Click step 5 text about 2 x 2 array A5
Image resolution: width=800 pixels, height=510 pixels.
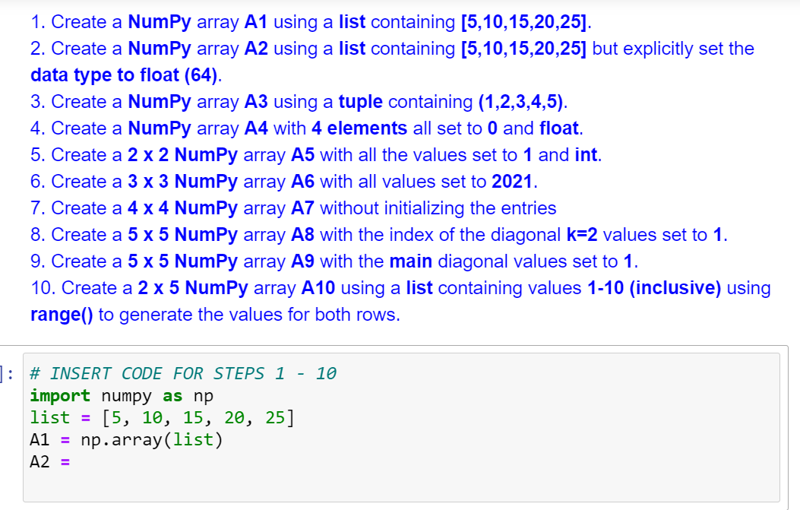click(316, 155)
